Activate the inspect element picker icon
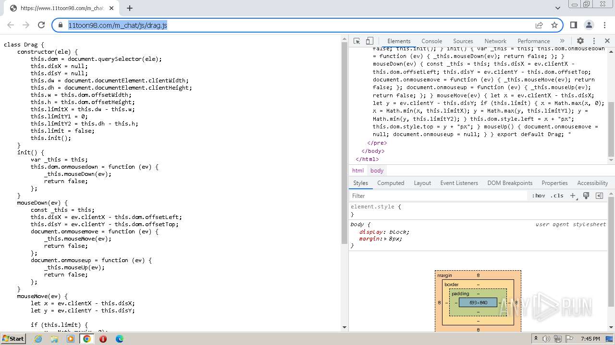The image size is (615, 345). coord(357,41)
